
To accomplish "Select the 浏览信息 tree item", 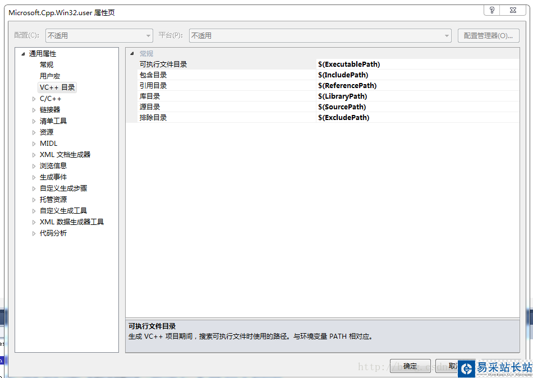I will click(53, 166).
